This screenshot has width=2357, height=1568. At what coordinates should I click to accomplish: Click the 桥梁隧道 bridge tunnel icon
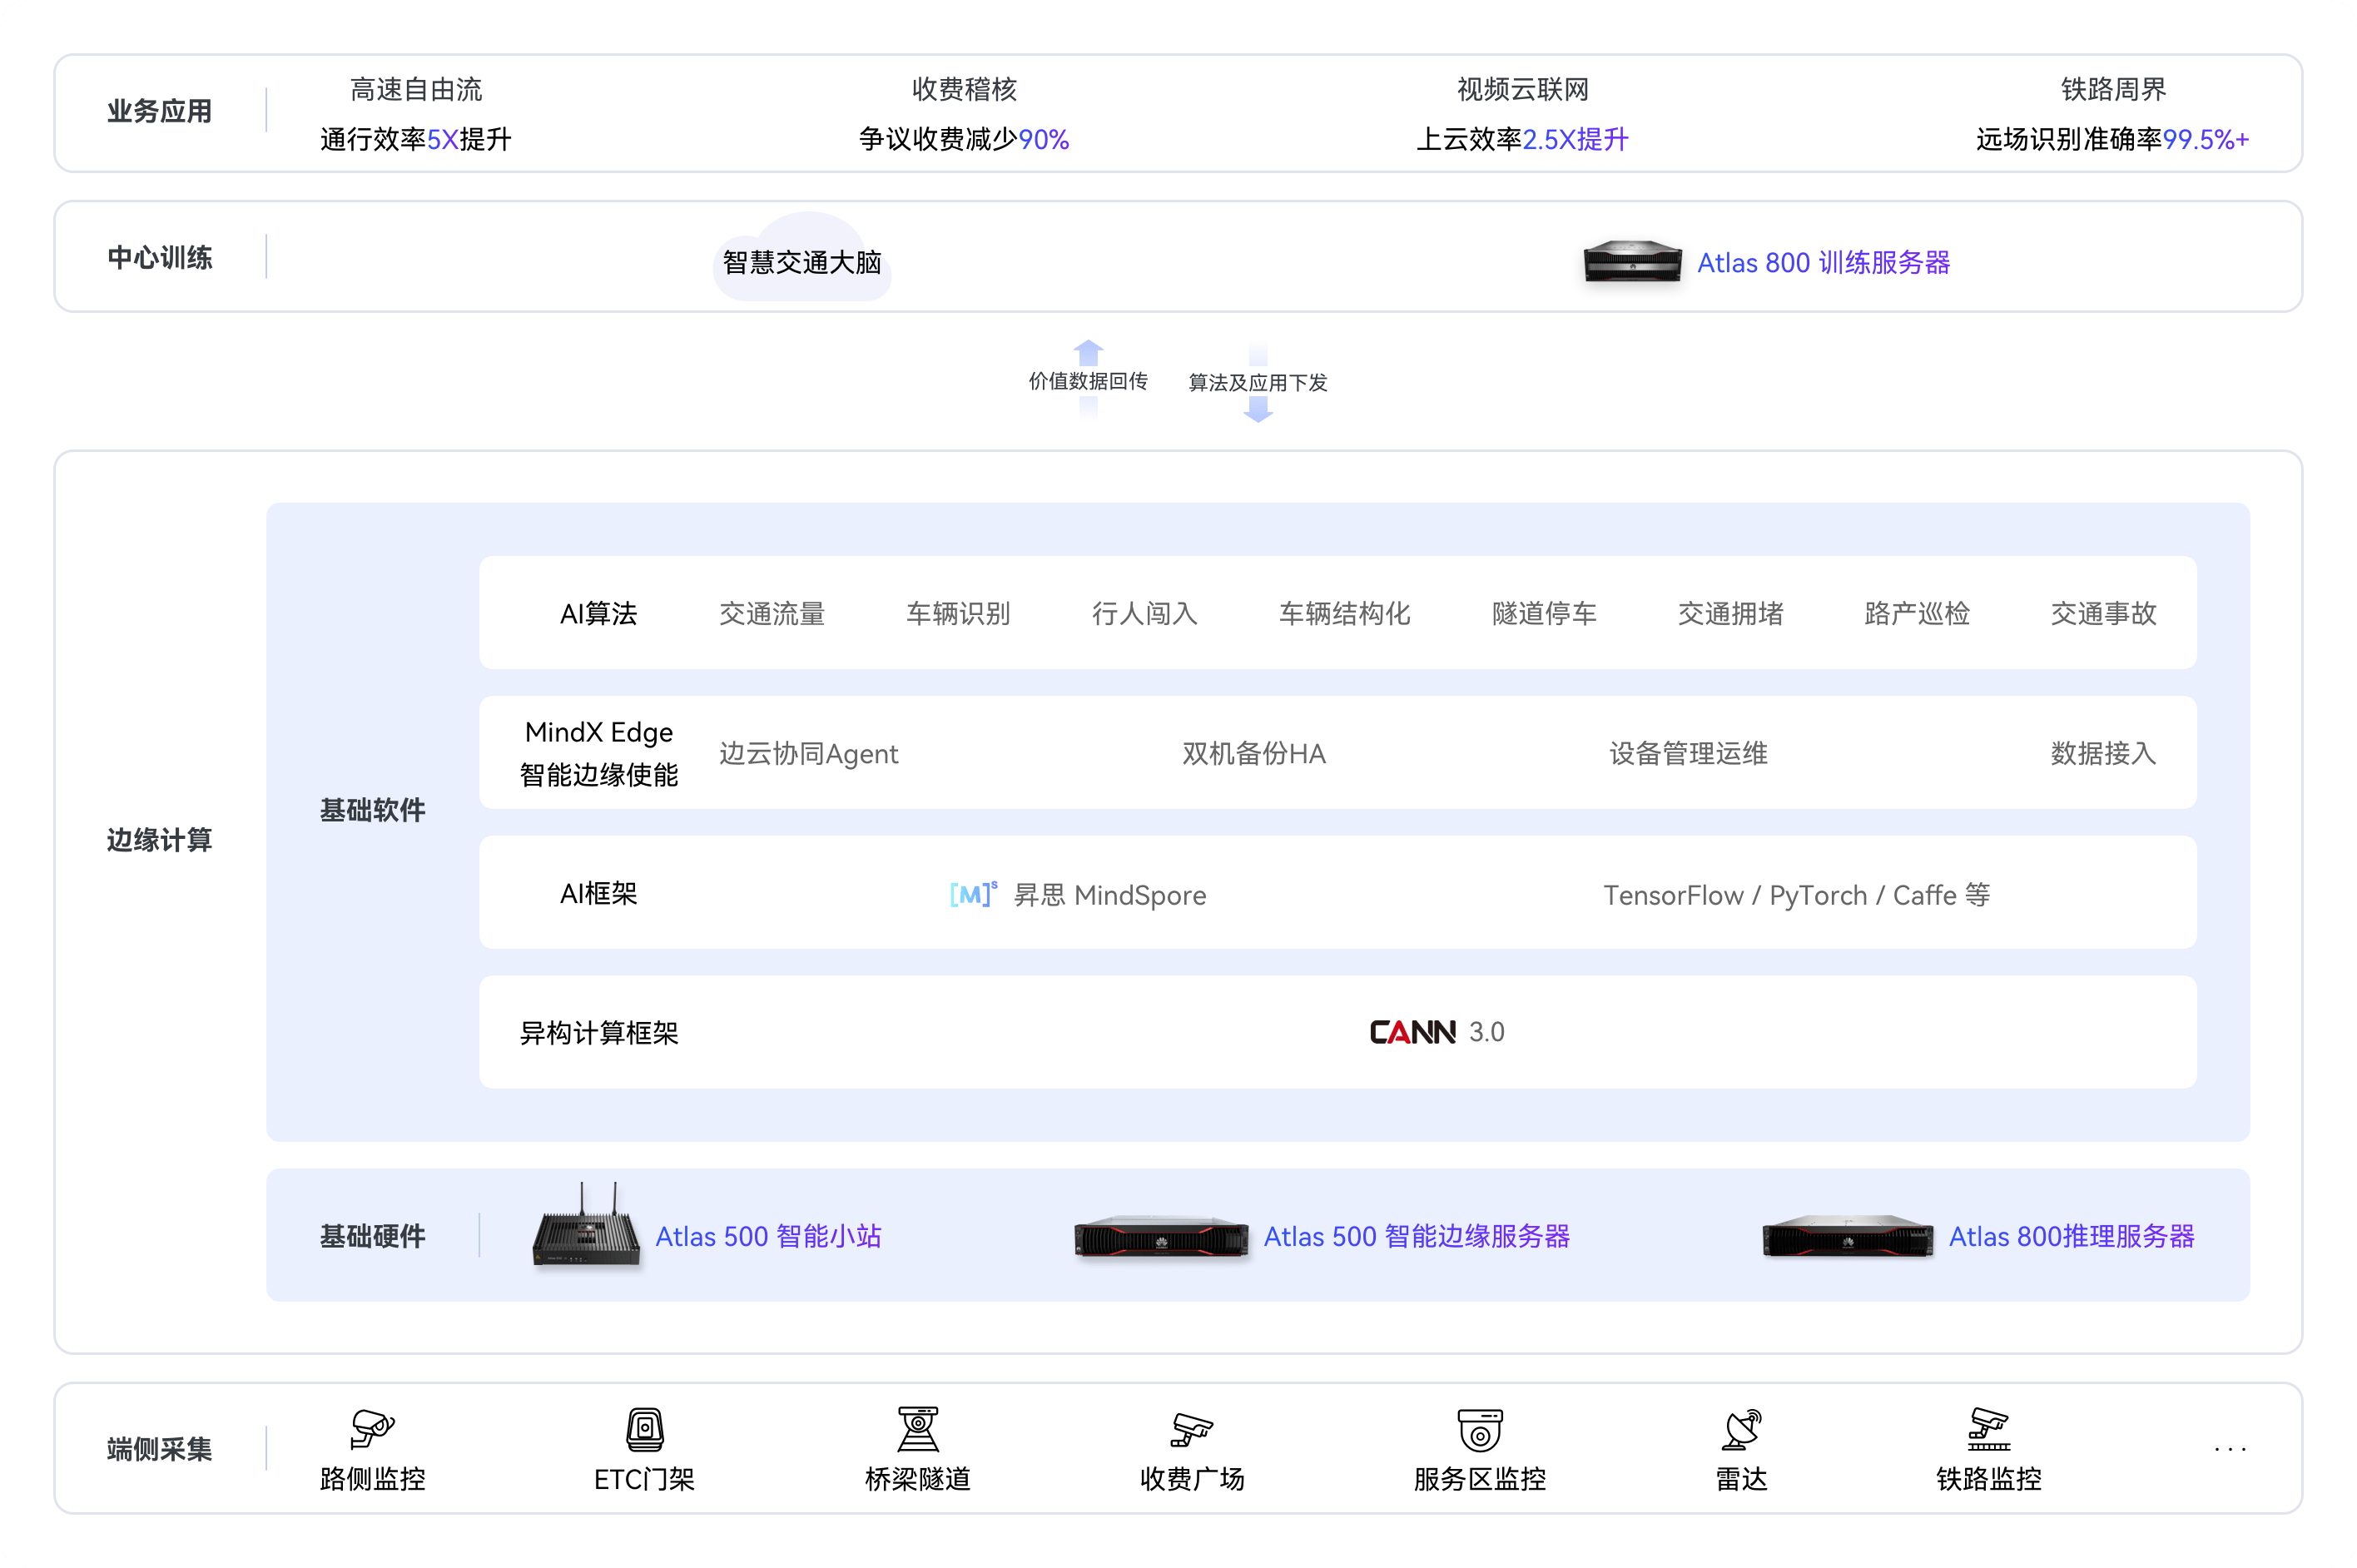point(917,1429)
